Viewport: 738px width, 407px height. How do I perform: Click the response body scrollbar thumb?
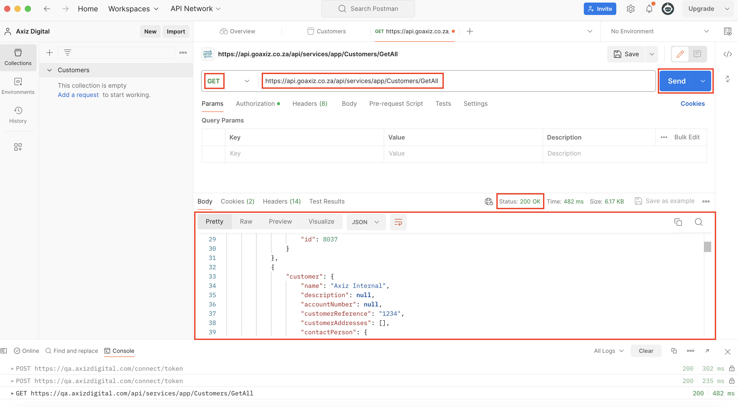point(707,247)
